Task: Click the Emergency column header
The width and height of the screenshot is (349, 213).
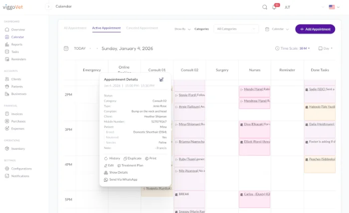Action: point(92,70)
